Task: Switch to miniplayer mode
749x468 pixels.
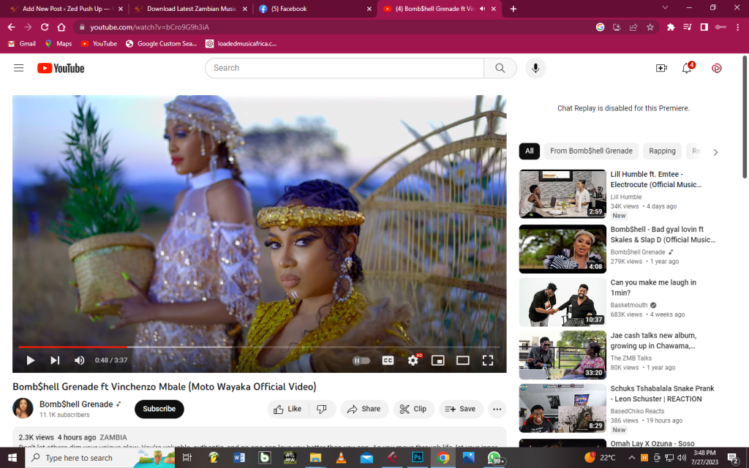Action: point(438,360)
